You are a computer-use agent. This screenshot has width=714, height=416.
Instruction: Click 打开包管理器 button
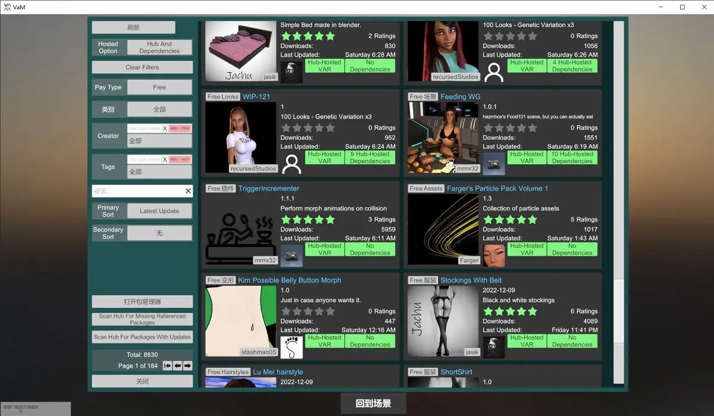pyautogui.click(x=142, y=302)
